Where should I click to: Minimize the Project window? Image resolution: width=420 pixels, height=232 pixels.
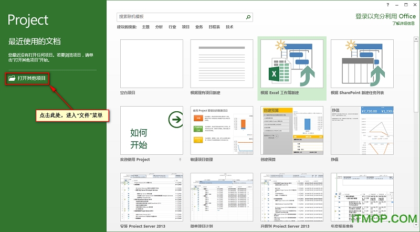coord(397,5)
